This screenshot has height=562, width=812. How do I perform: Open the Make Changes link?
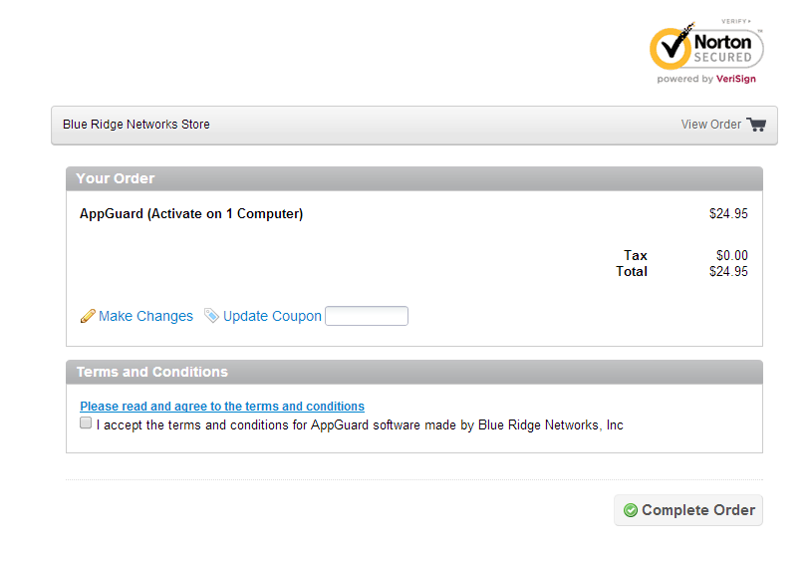click(145, 316)
